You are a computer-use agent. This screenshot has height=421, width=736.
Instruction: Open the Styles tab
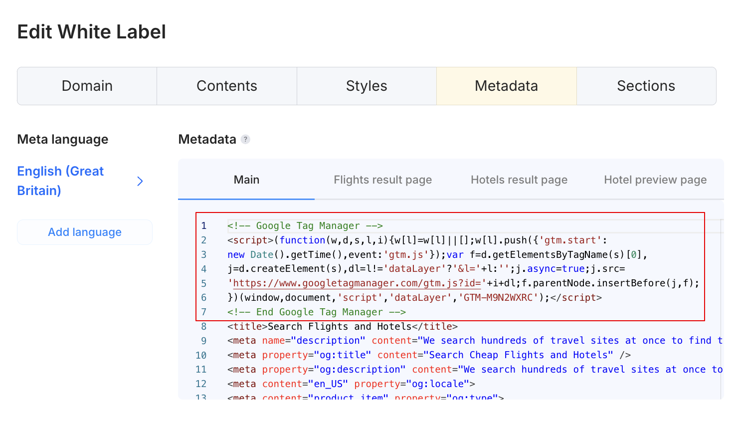pos(367,86)
